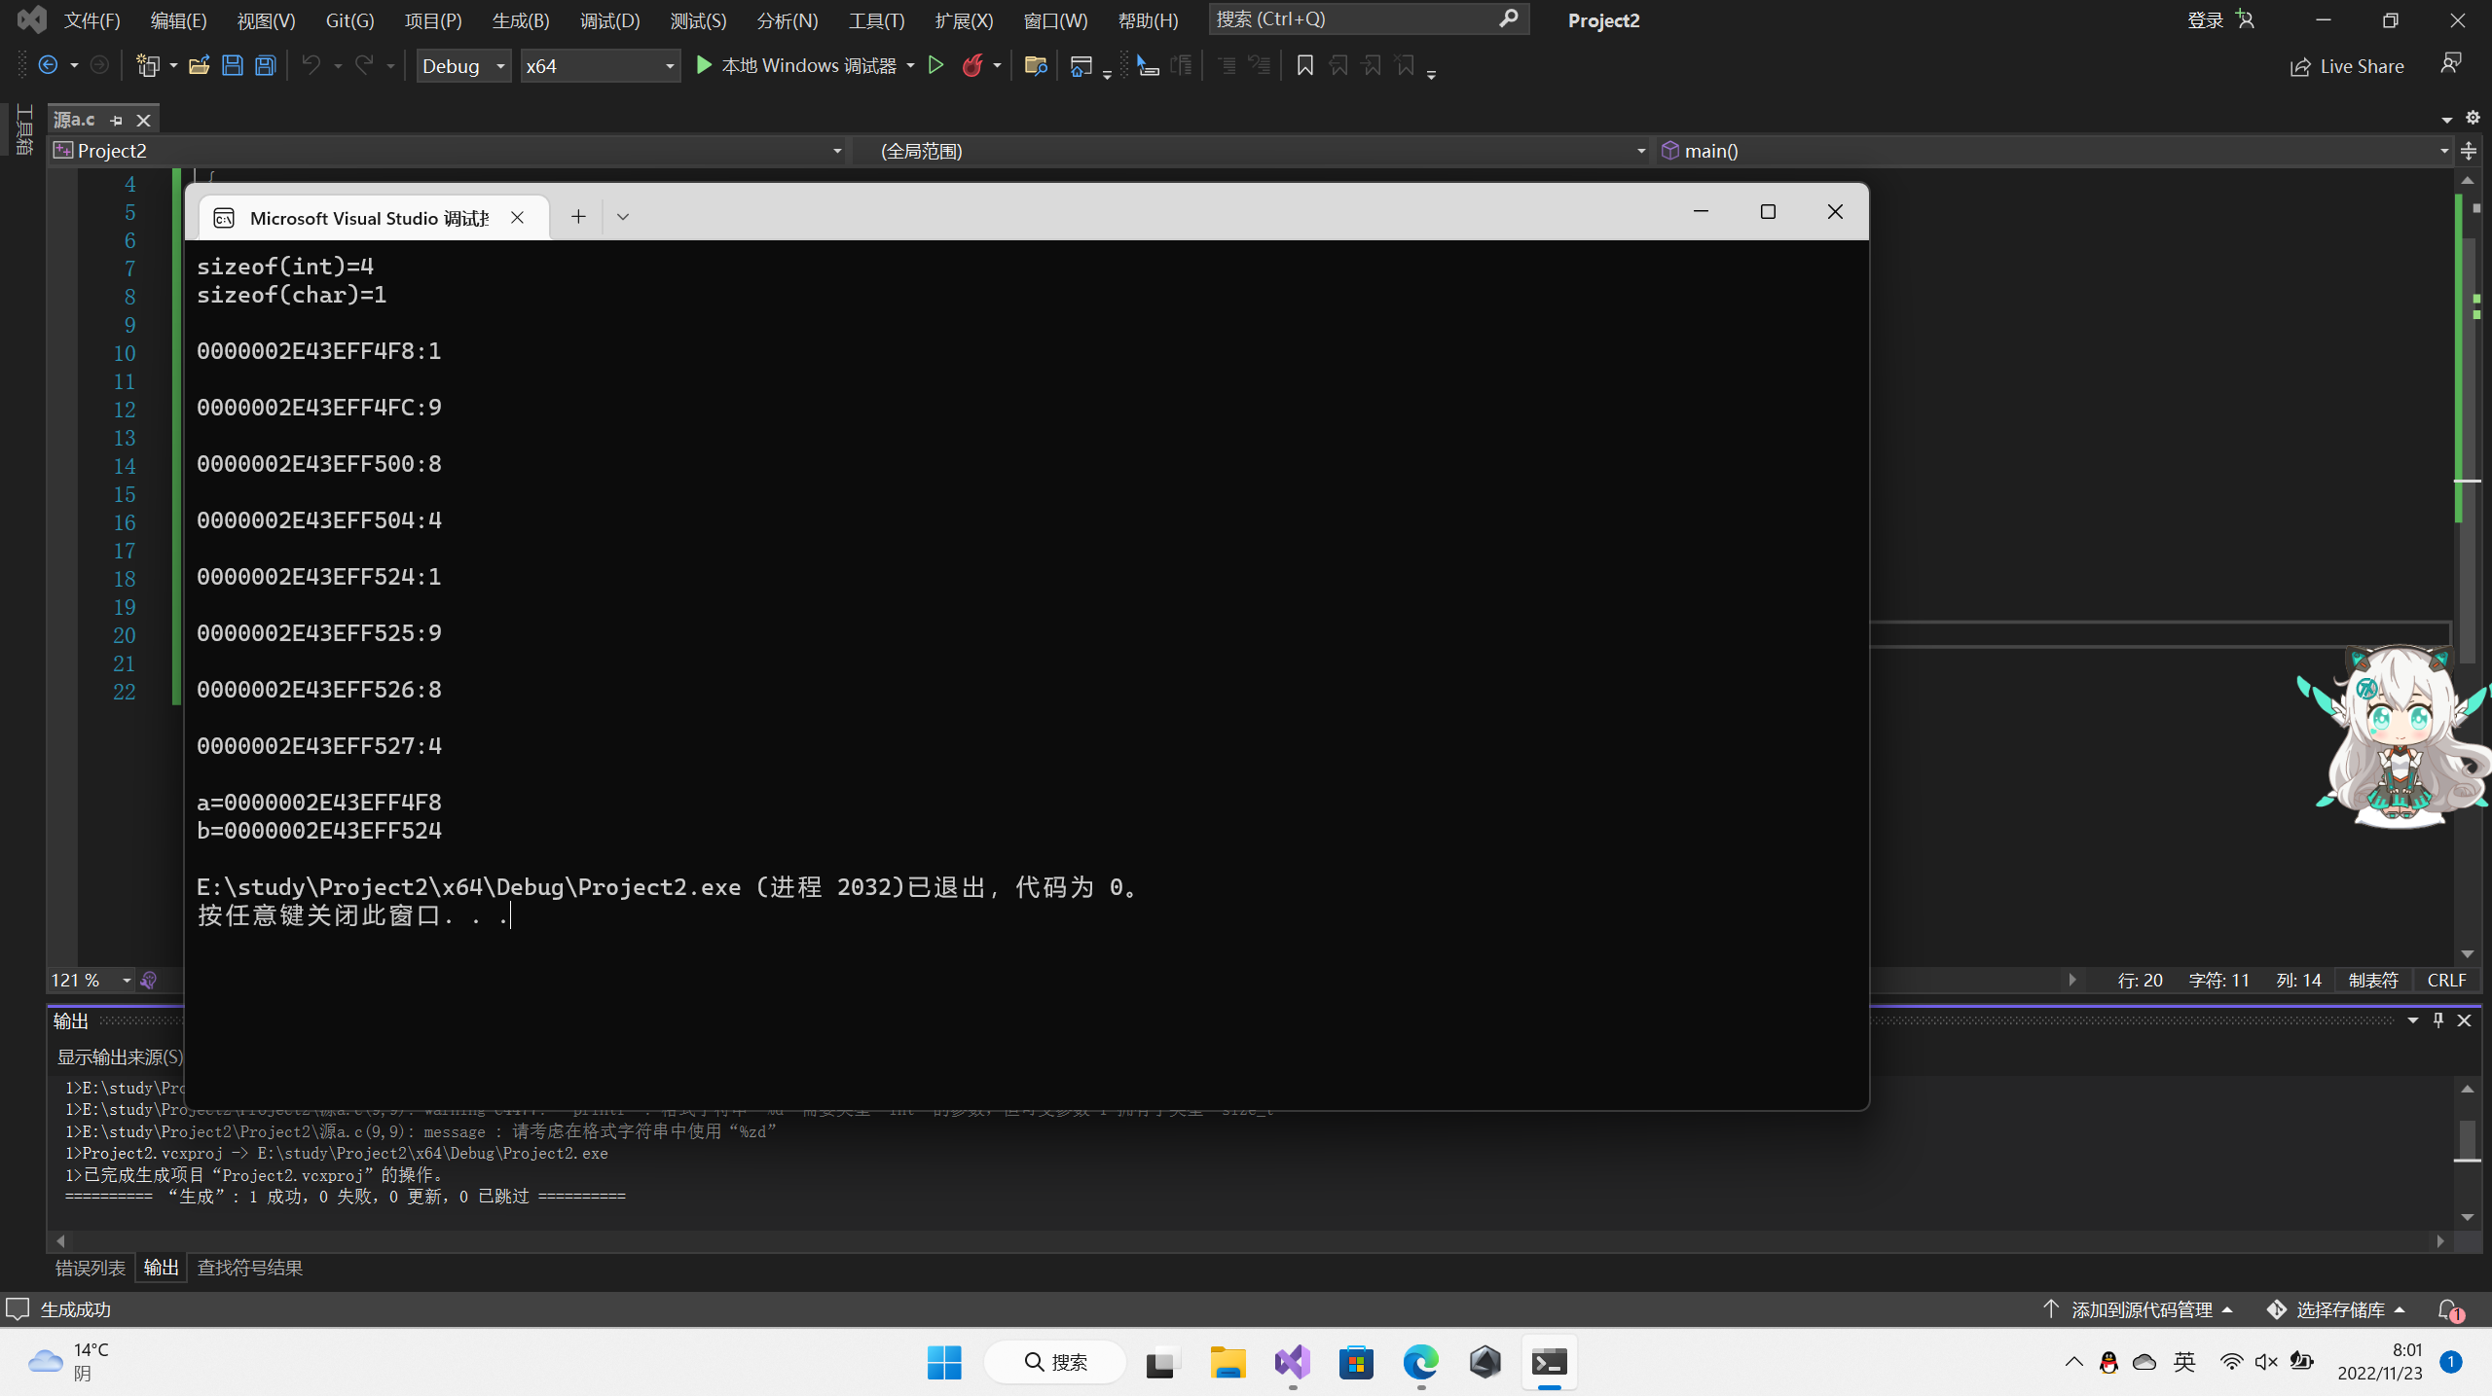This screenshot has width=2492, height=1396.
Task: Click the Live Share button
Action: coord(2346,66)
